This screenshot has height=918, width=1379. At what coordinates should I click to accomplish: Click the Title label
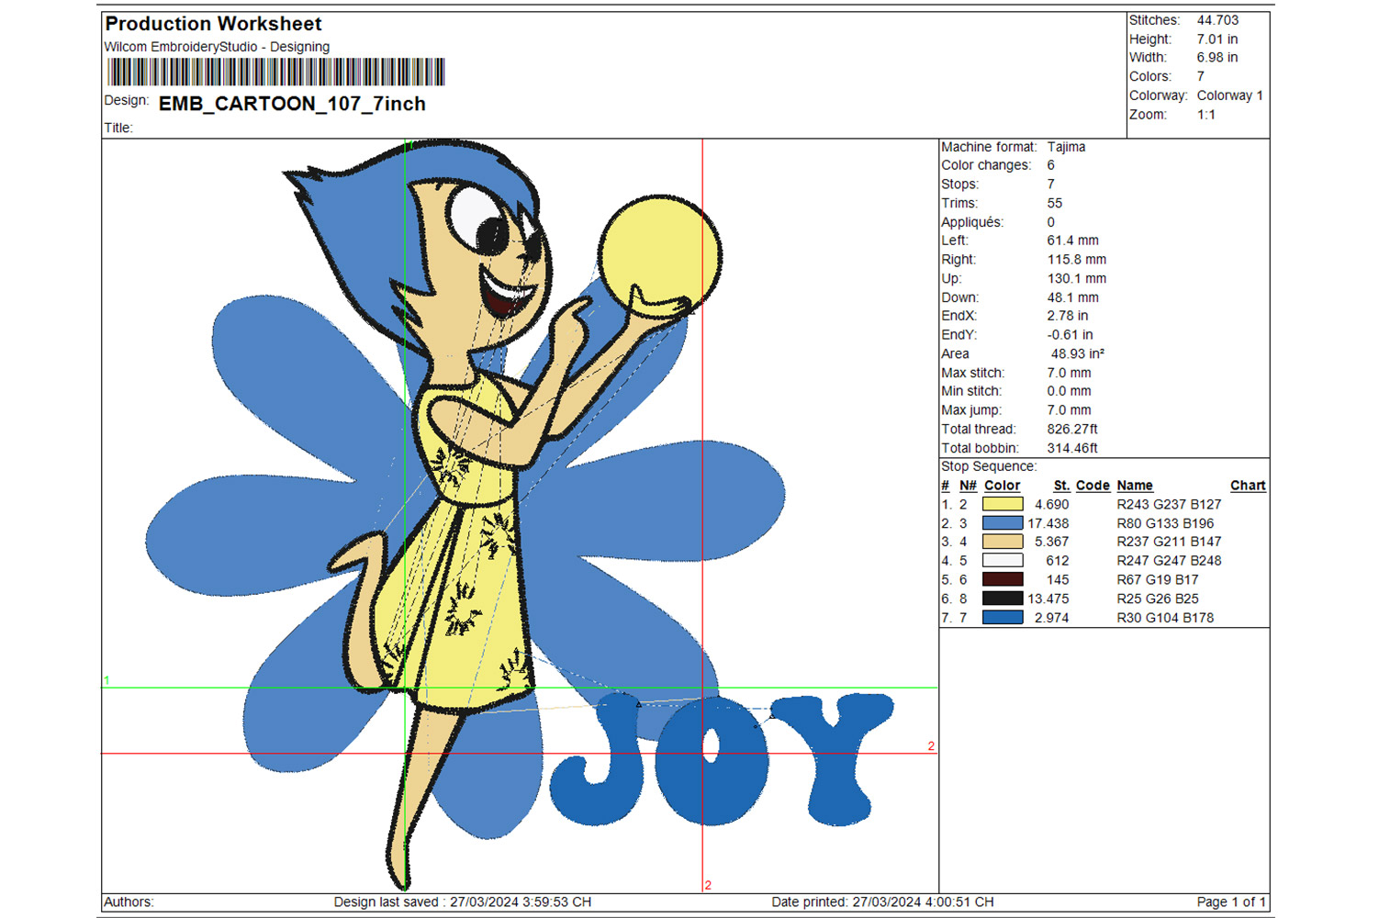(x=118, y=128)
